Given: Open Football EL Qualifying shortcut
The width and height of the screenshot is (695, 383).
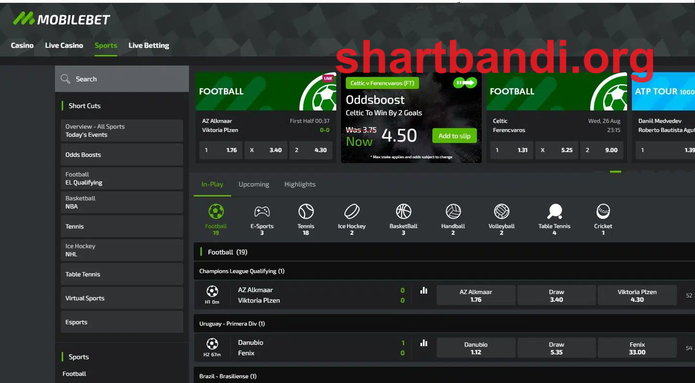Looking at the screenshot, I should pyautogui.click(x=122, y=178).
